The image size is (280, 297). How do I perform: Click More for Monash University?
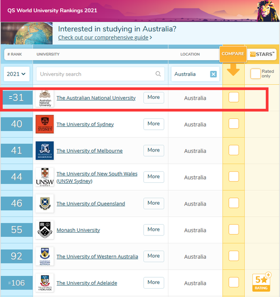point(154,230)
